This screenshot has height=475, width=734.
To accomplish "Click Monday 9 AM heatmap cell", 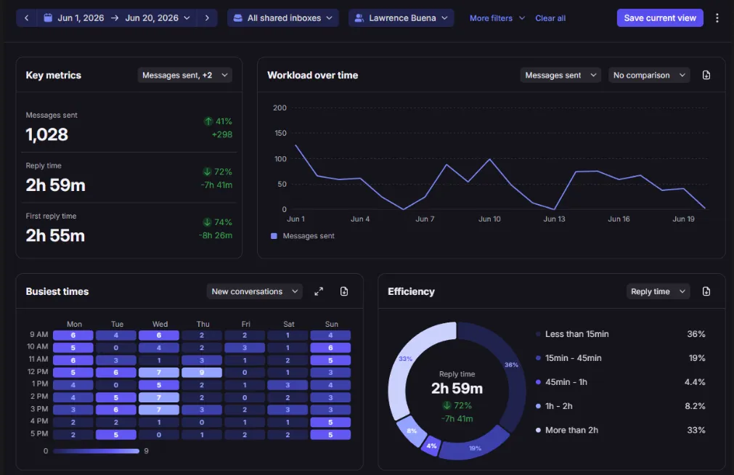I will coord(73,336).
